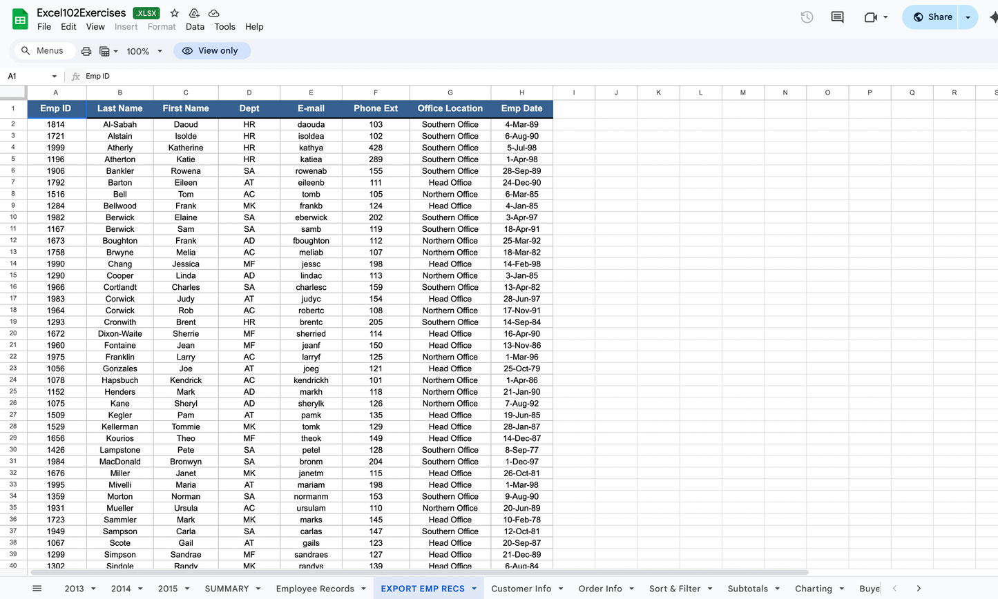Open the print dialog
The width and height of the screenshot is (998, 599).
click(86, 50)
